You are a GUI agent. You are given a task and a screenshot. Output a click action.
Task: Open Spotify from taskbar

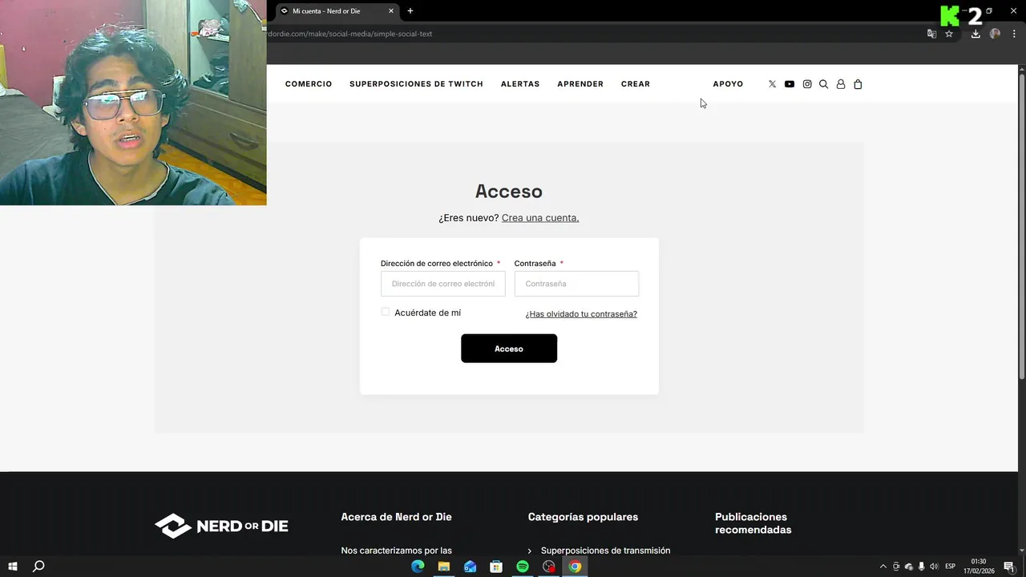[523, 567]
